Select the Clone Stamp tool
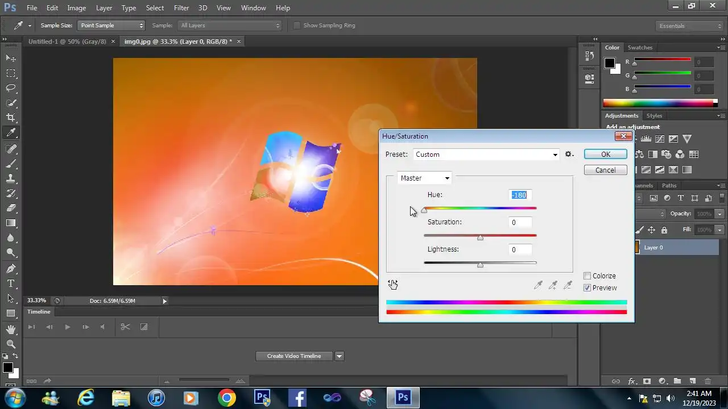 click(x=11, y=178)
